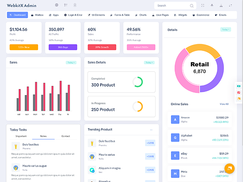The width and height of the screenshot is (243, 182).
Task: Click the Amazon 'A' avatar tile
Action: [x=175, y=120]
